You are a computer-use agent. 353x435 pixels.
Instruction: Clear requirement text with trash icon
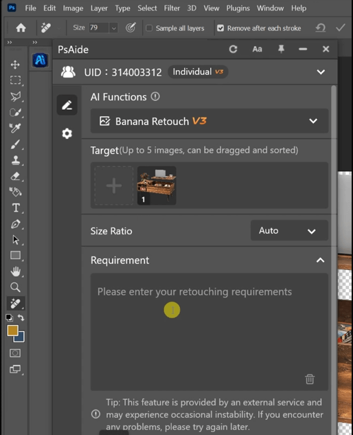pos(310,379)
